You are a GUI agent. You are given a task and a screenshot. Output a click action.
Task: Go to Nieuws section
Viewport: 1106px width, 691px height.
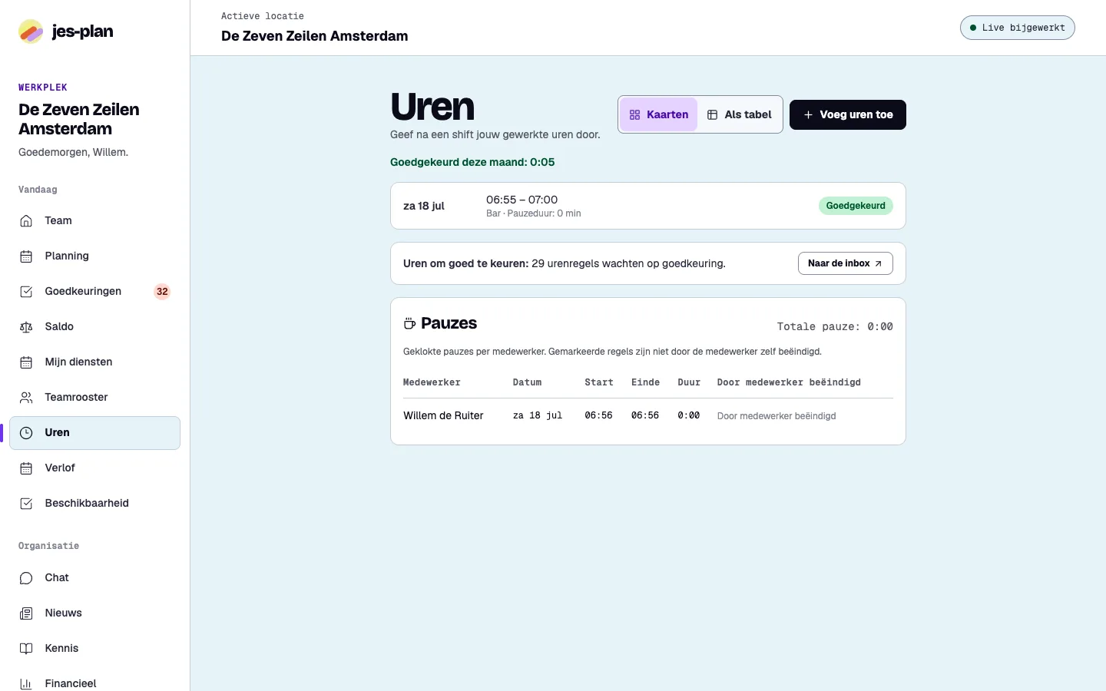coord(94,613)
